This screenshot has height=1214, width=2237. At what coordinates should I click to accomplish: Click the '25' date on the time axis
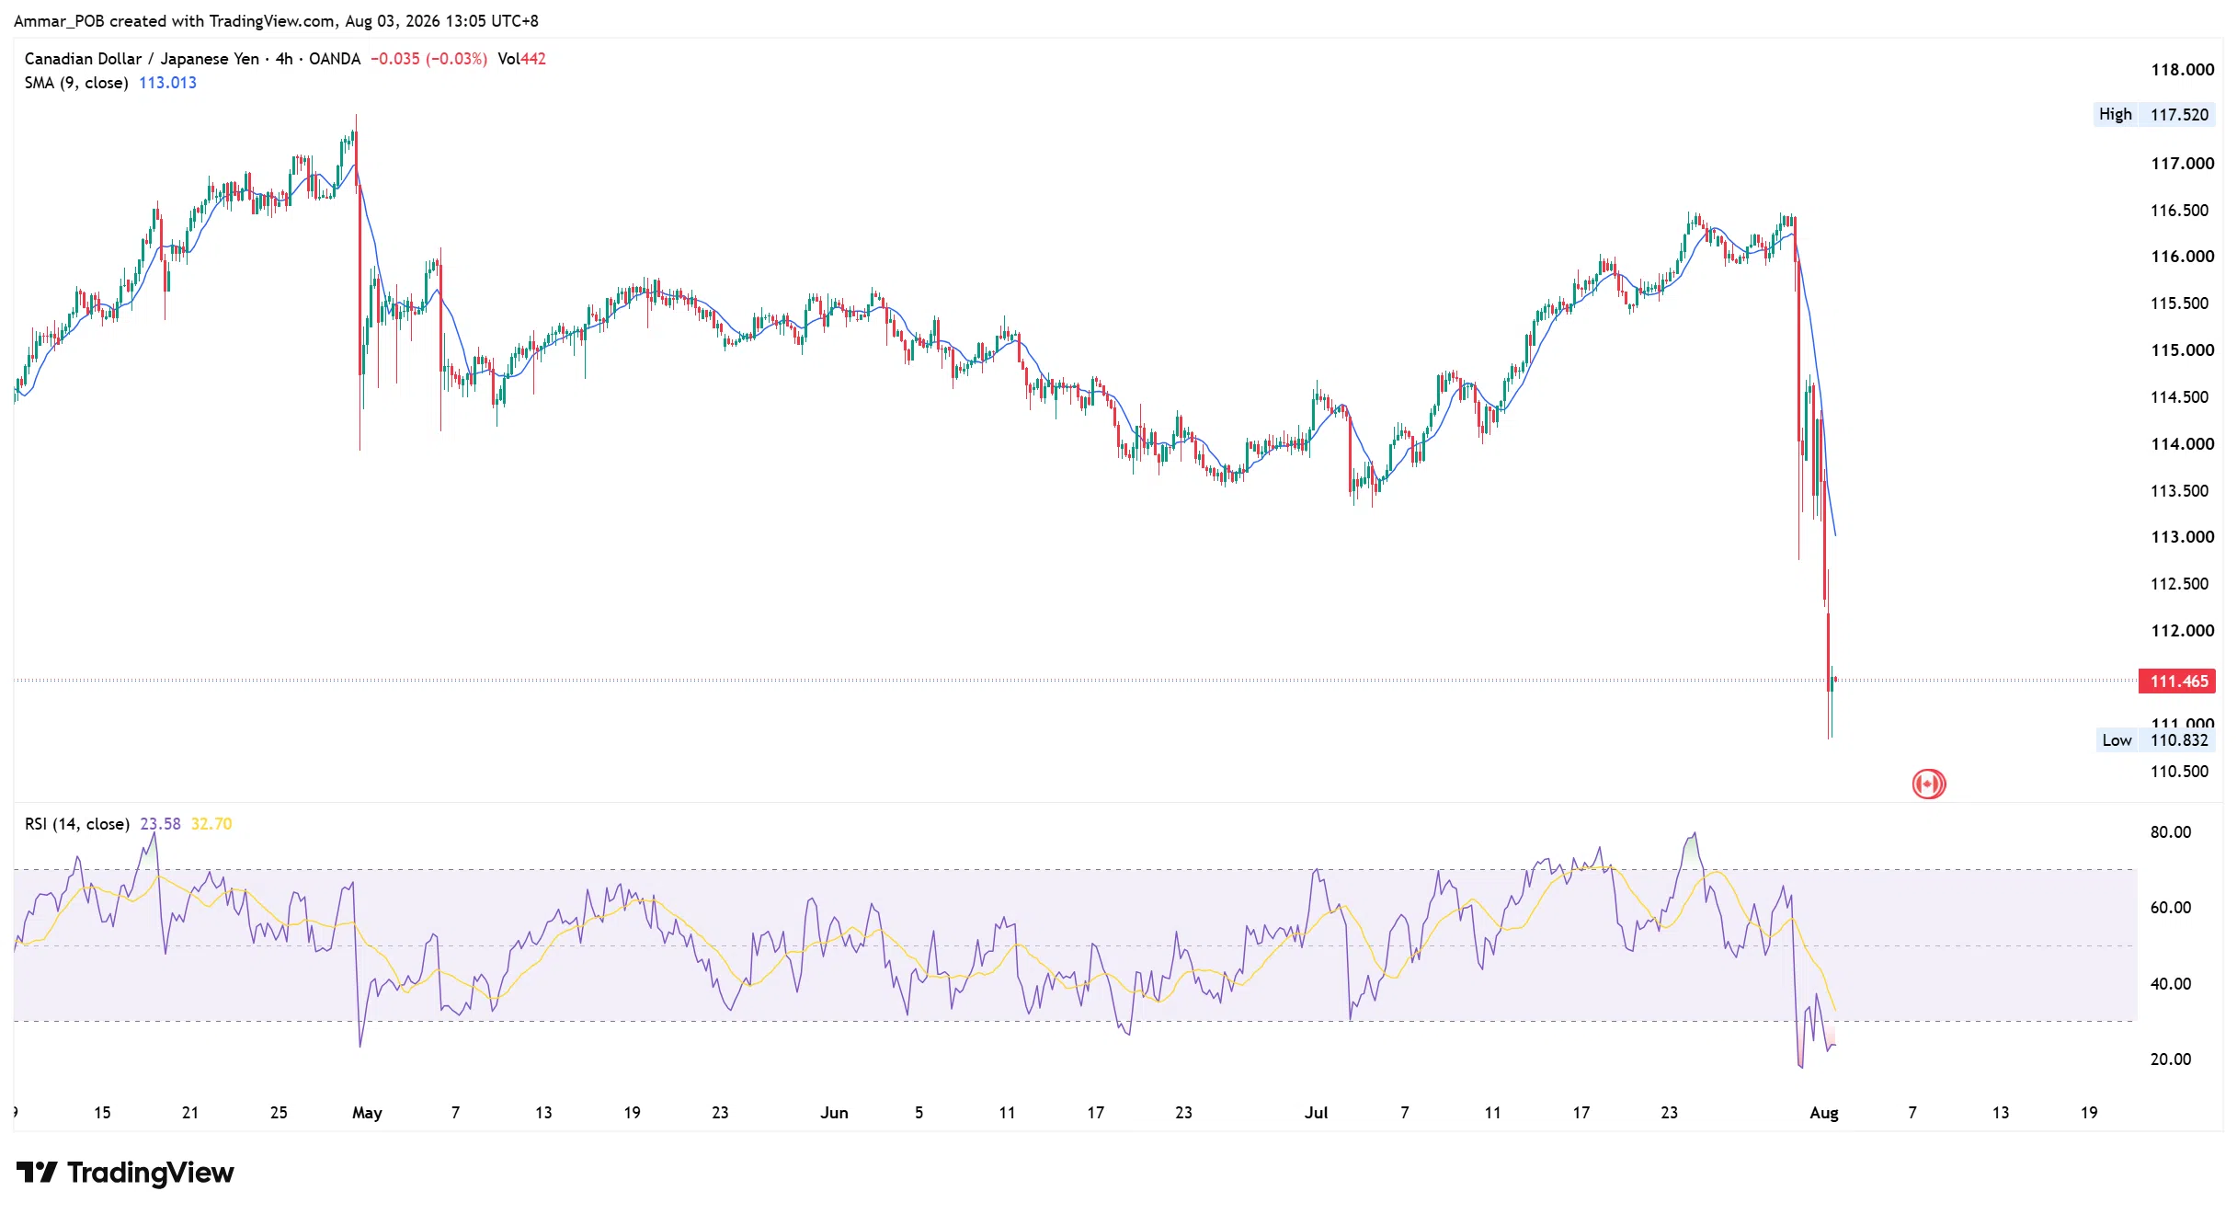point(279,1113)
